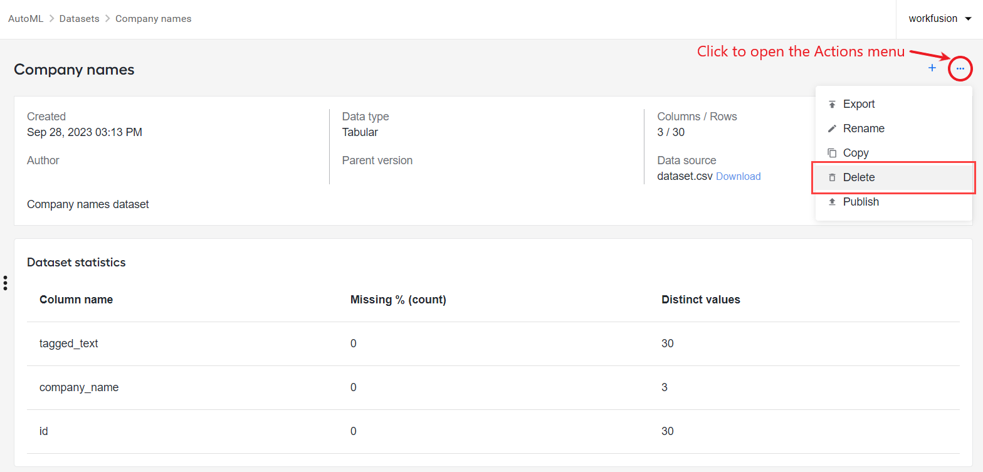Click the Delete trash icon
Viewport: 983px width, 472px height.
click(832, 177)
